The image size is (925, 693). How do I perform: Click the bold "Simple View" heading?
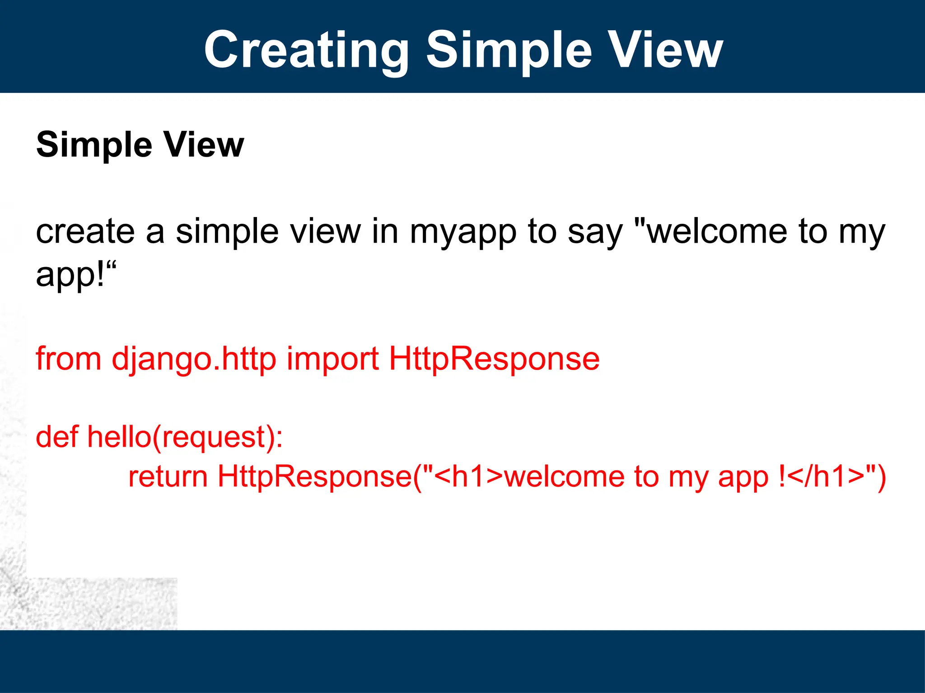140,144
